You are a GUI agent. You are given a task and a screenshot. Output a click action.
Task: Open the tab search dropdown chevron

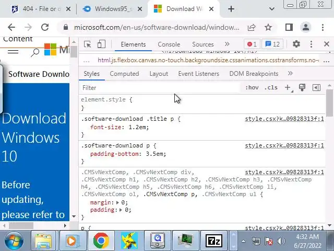click(271, 9)
